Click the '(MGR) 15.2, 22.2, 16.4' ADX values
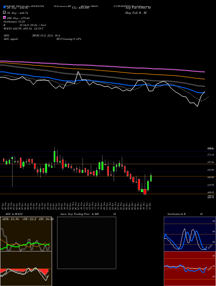The image size is (216, 286). [46, 36]
